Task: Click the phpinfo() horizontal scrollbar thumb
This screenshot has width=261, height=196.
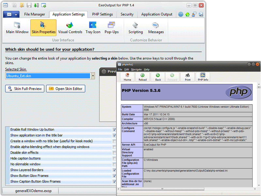Action: 162,189
